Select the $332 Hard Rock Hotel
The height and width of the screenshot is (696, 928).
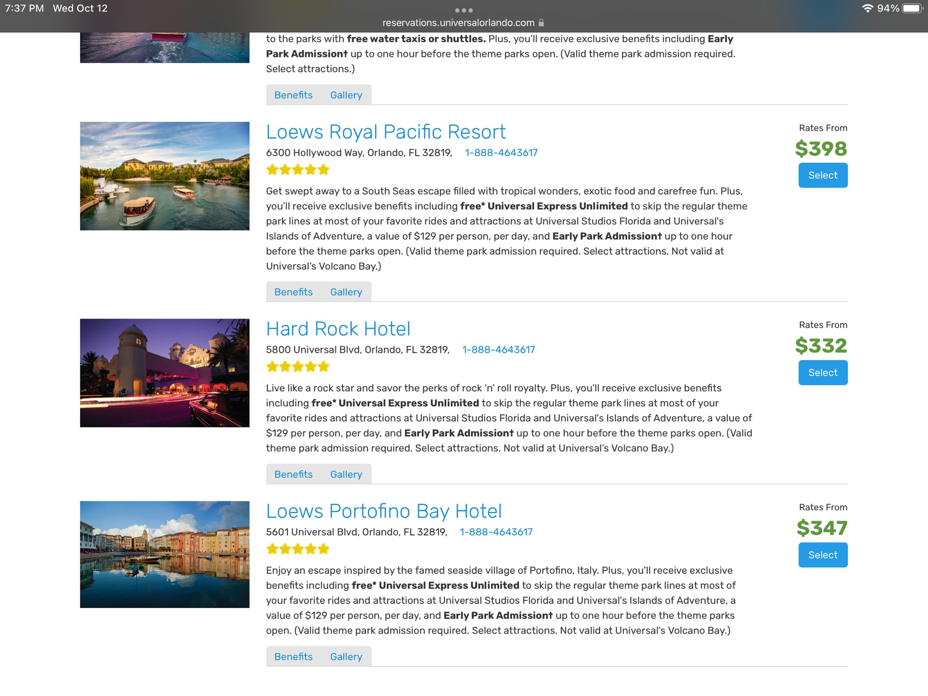[x=823, y=373]
